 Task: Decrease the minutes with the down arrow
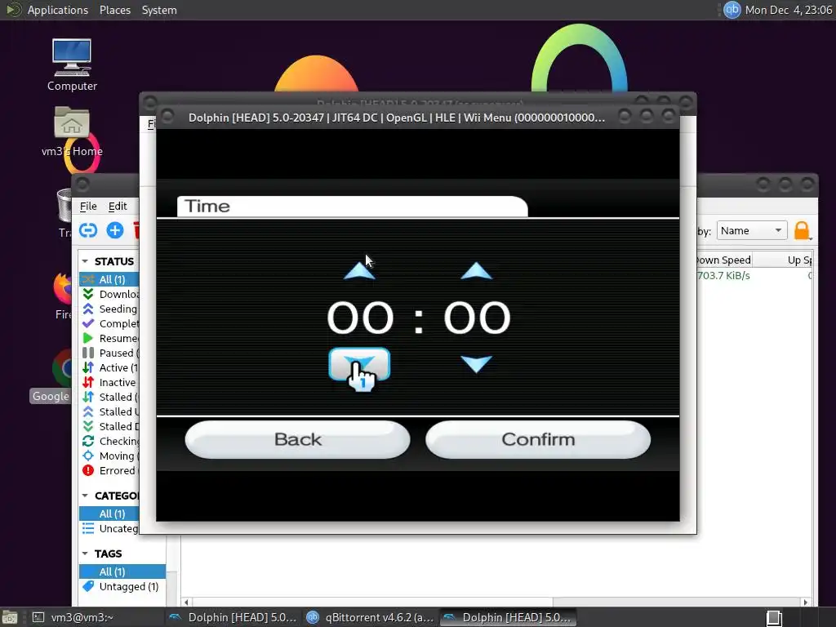point(476,364)
